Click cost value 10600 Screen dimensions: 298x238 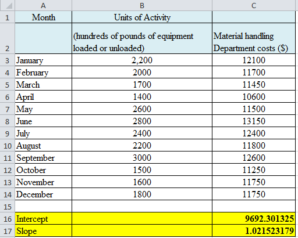point(254,97)
